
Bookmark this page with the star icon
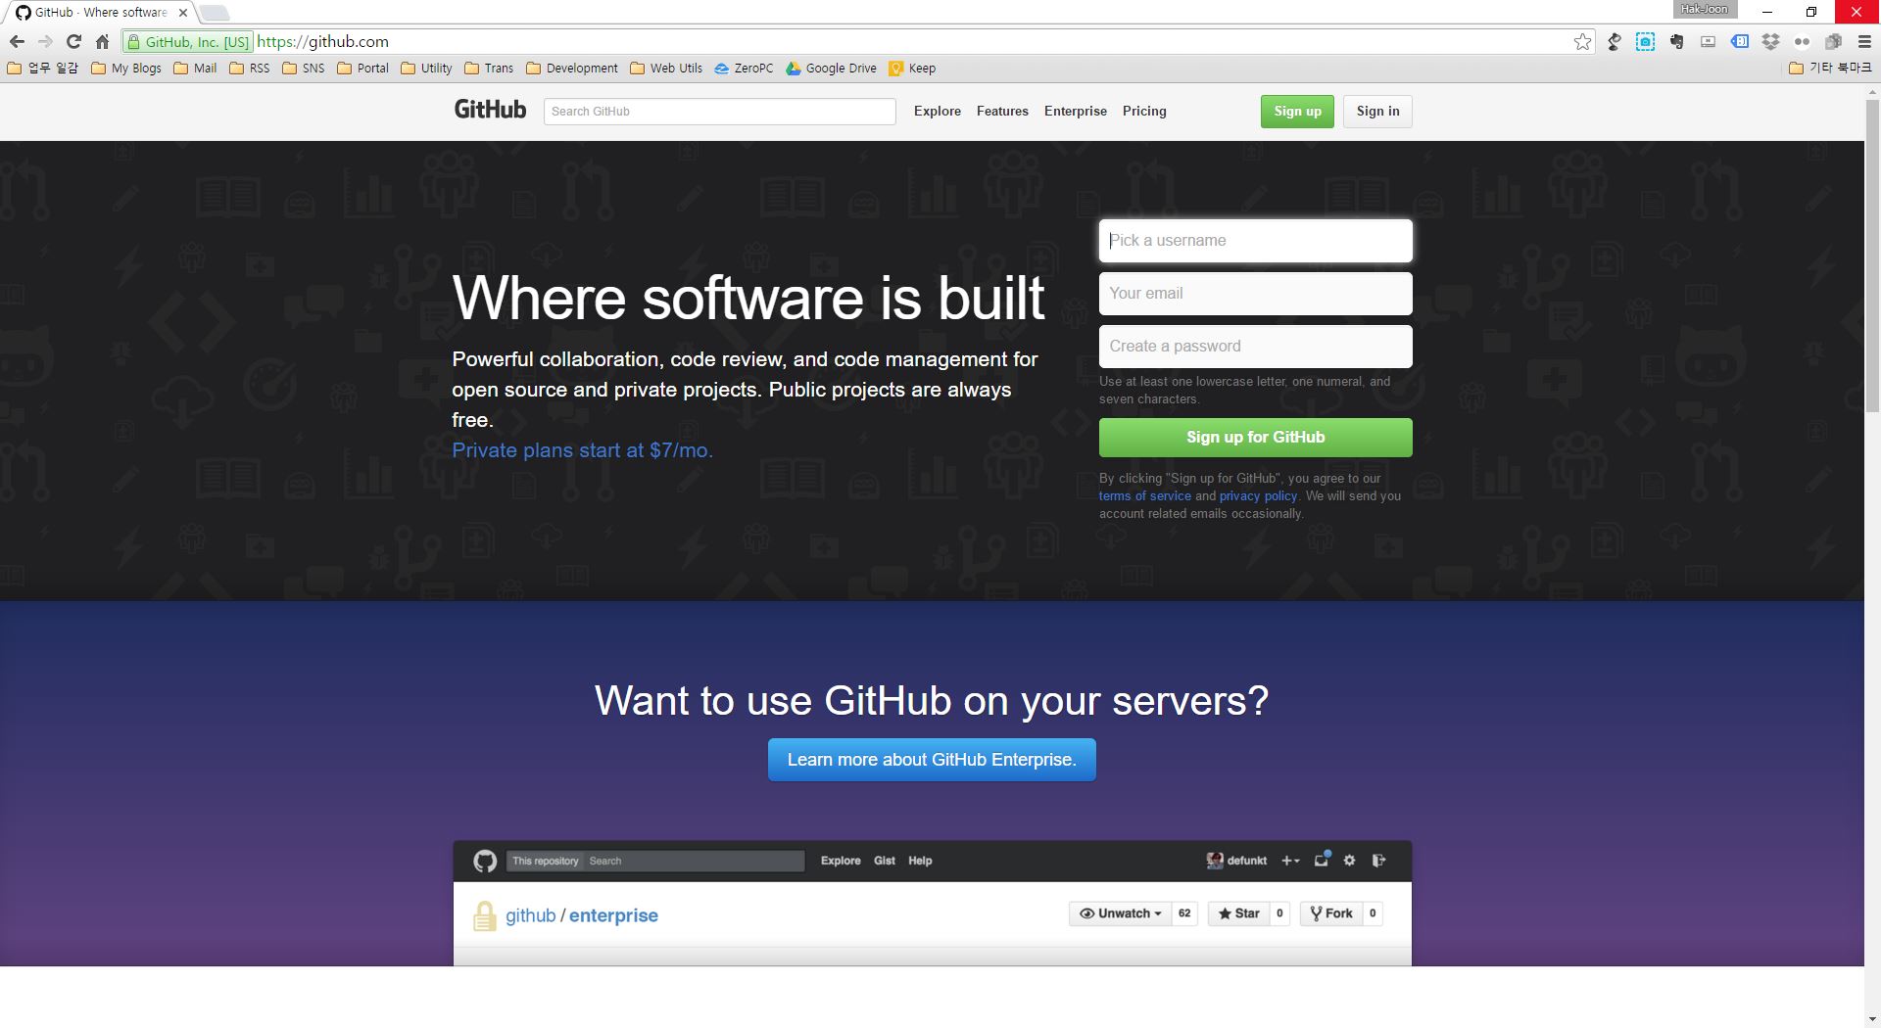click(x=1582, y=41)
